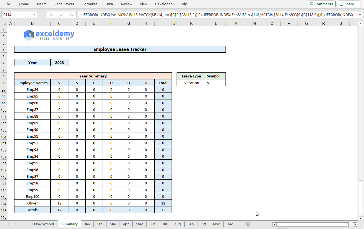Open the Formulas ribbon tab

[90, 4]
